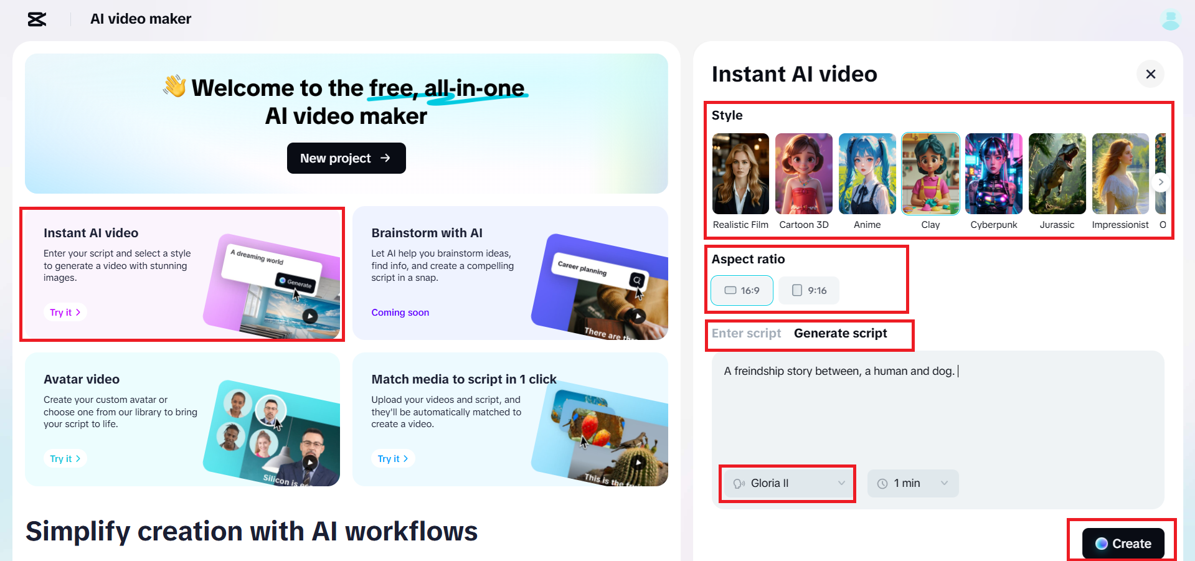Switch to the Generate script tab
Screen dimensions: 1195x561
click(840, 333)
